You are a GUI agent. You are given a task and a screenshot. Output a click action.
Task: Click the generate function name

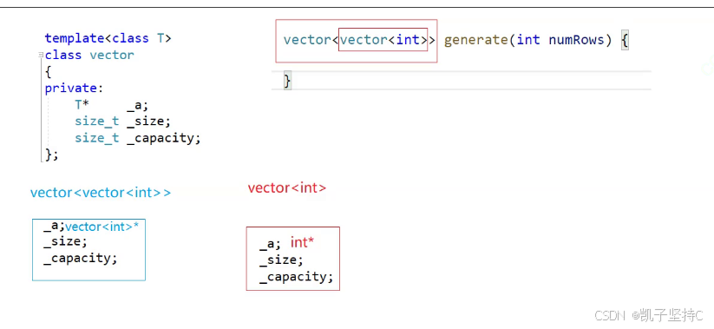[475, 40]
